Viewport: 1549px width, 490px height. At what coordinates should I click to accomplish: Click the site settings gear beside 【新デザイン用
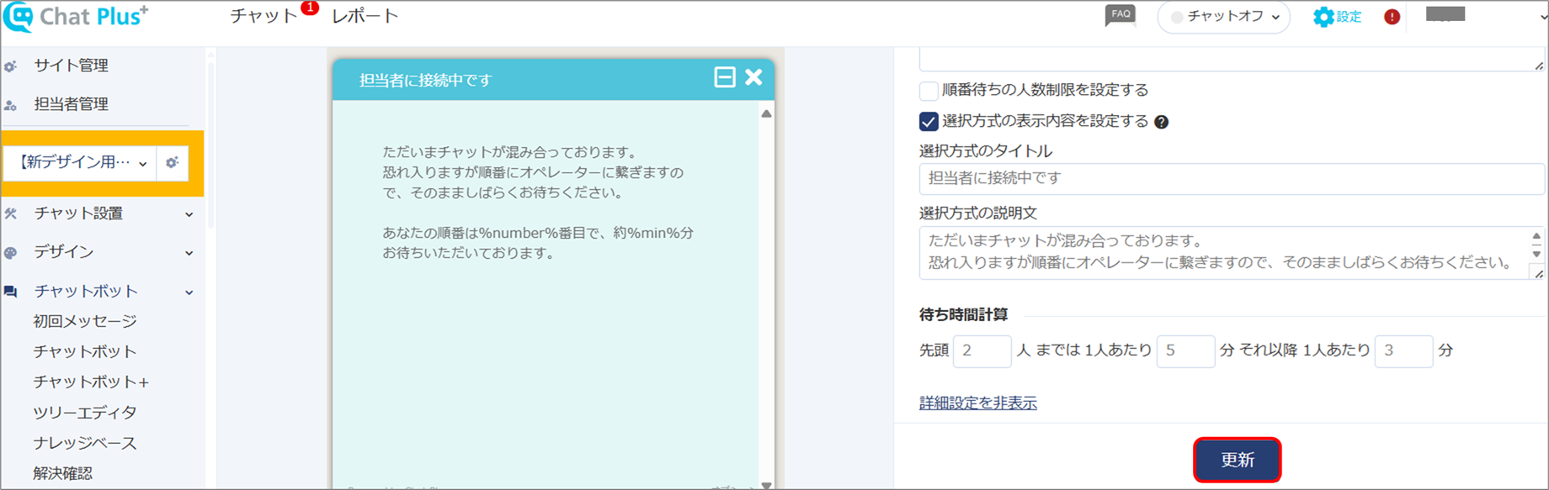[172, 163]
